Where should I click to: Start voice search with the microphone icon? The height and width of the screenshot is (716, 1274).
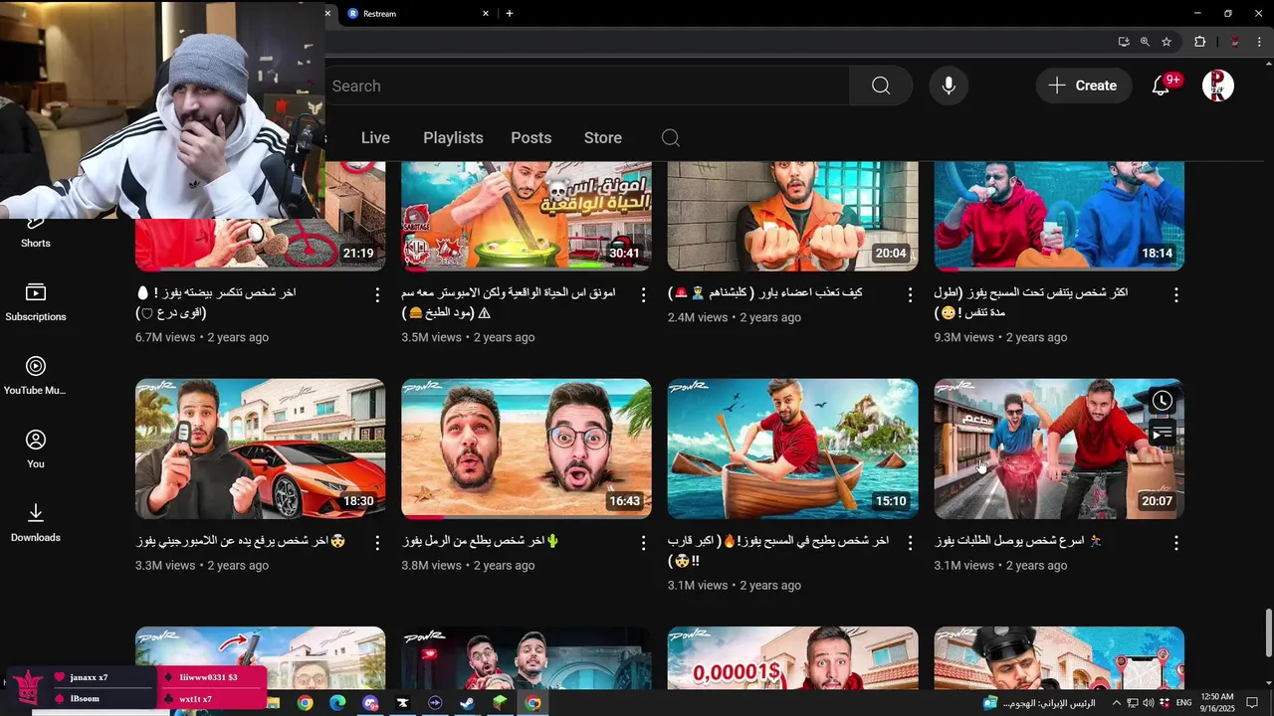(x=949, y=86)
